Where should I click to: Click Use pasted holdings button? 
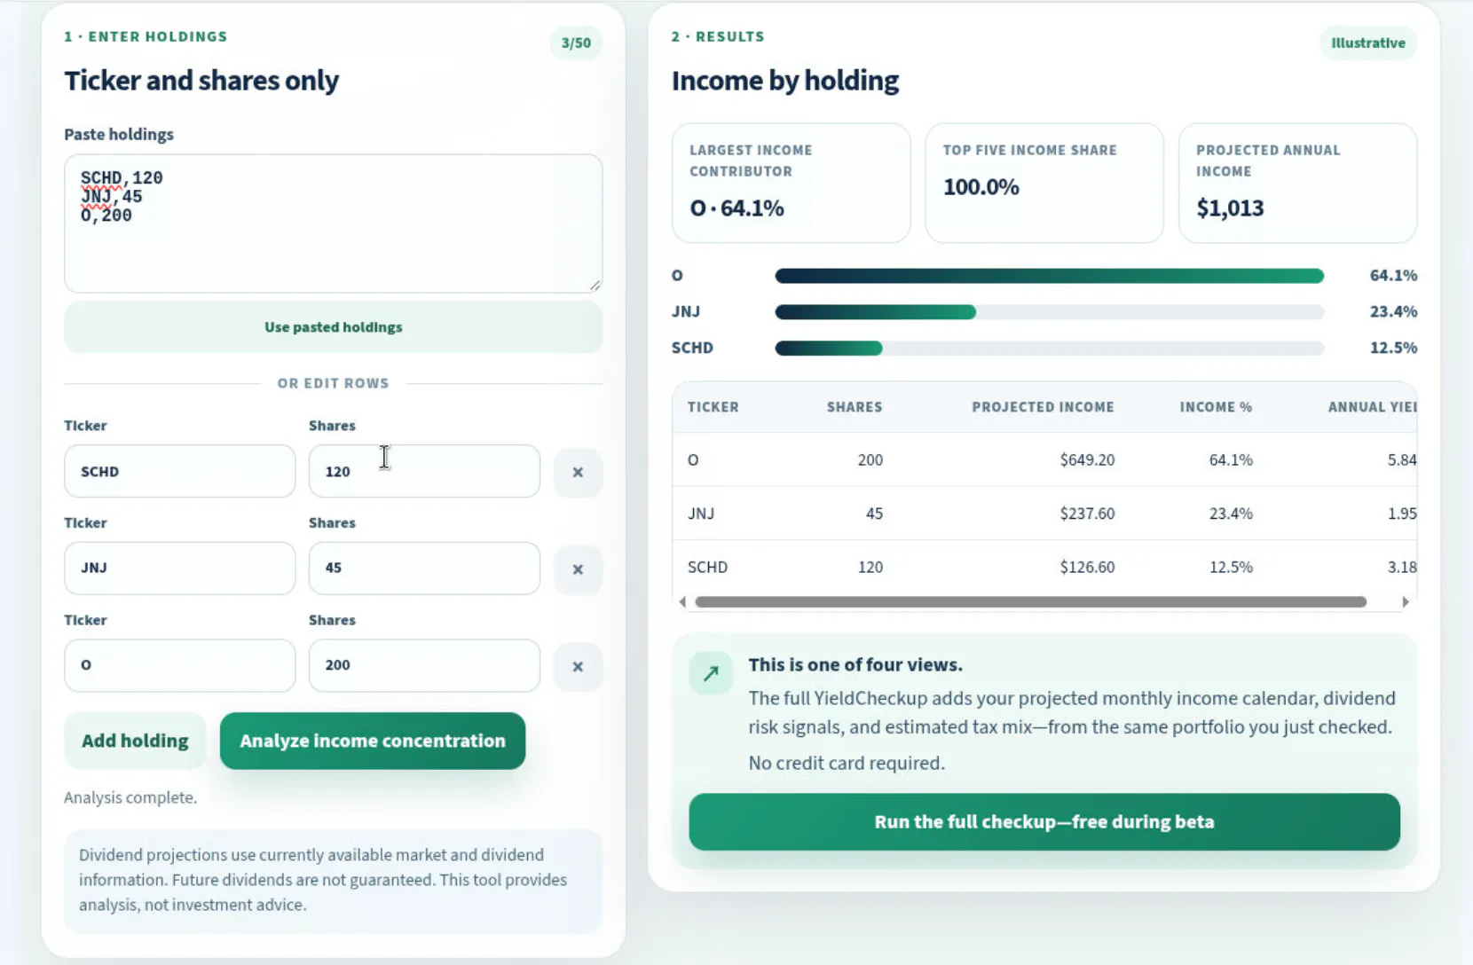(333, 327)
